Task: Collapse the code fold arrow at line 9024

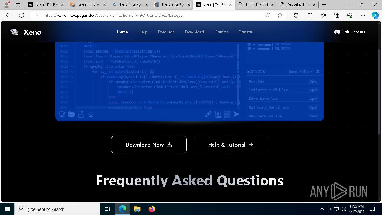Action: click(x=73, y=77)
